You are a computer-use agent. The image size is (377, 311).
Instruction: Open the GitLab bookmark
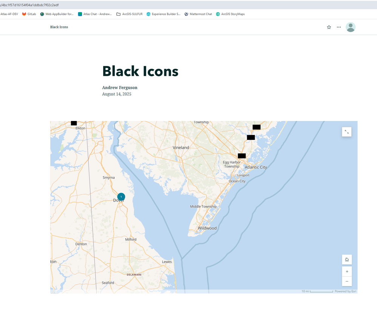point(29,14)
